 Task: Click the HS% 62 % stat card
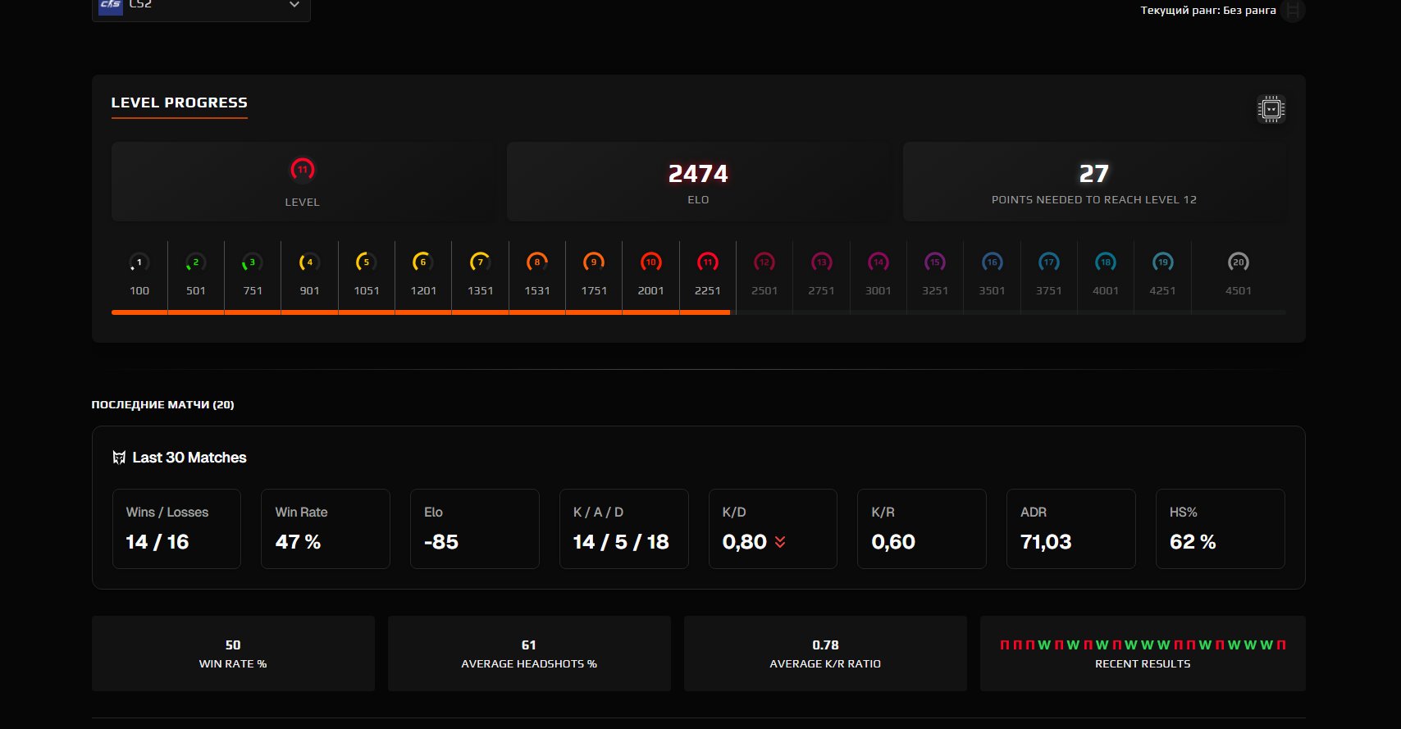1220,529
